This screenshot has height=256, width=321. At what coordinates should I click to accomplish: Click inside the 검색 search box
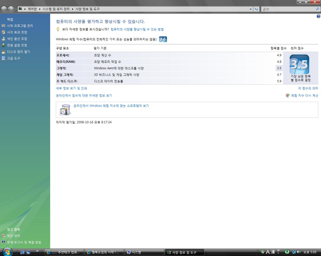288,9
